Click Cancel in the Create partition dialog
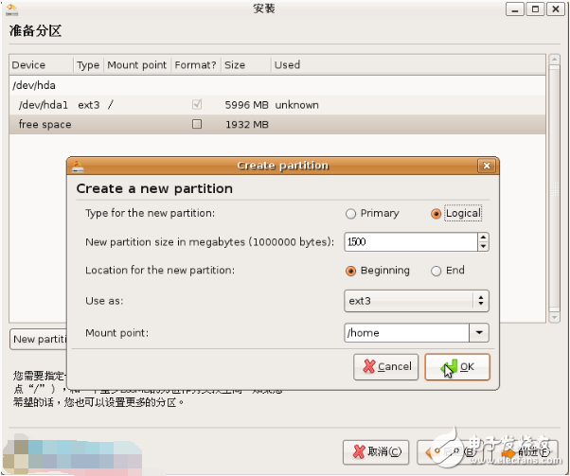Screen dimensions: 570x476 coord(385,367)
